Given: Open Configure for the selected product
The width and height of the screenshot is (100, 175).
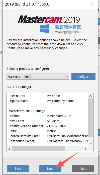Looking at the screenshot, I should (83, 77).
